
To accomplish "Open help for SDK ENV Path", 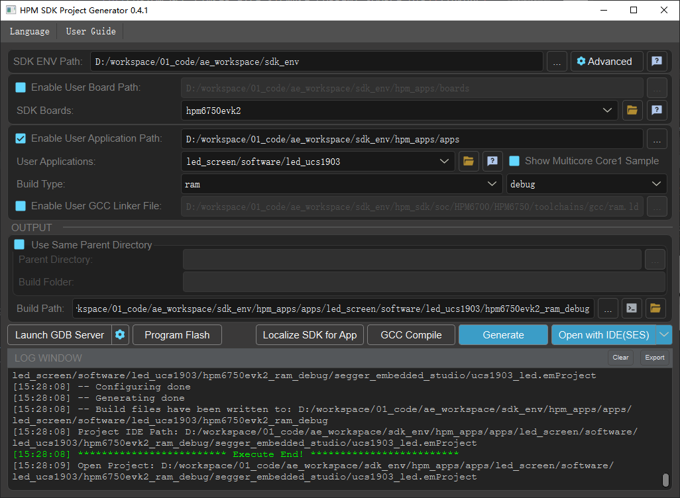I will click(657, 62).
